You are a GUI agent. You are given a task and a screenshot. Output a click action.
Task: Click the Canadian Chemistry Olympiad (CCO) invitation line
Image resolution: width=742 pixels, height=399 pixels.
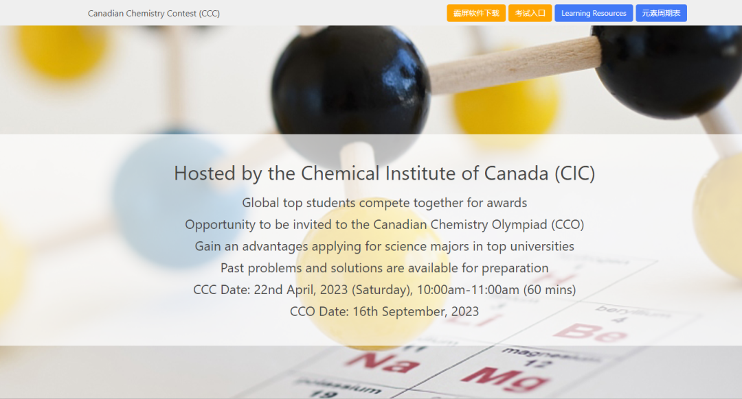point(384,224)
